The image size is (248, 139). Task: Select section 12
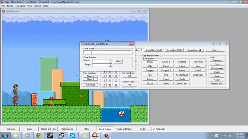pyautogui.click(x=110, y=76)
